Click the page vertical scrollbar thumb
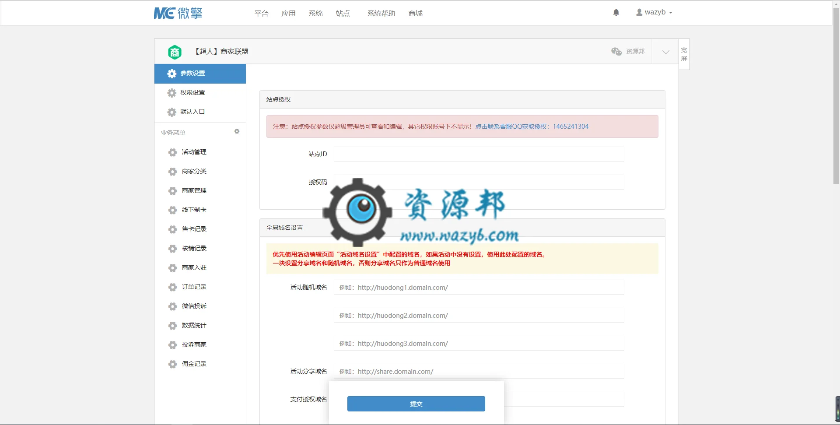The width and height of the screenshot is (840, 425). click(836, 96)
